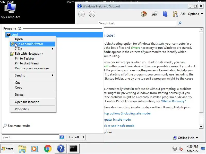
Task: Choose Restore previous versions
Action: pos(32,68)
